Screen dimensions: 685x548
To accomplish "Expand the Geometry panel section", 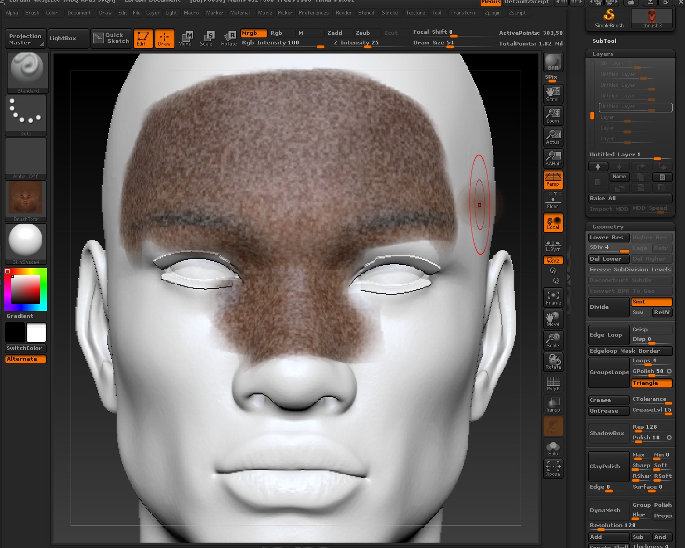I will [608, 227].
